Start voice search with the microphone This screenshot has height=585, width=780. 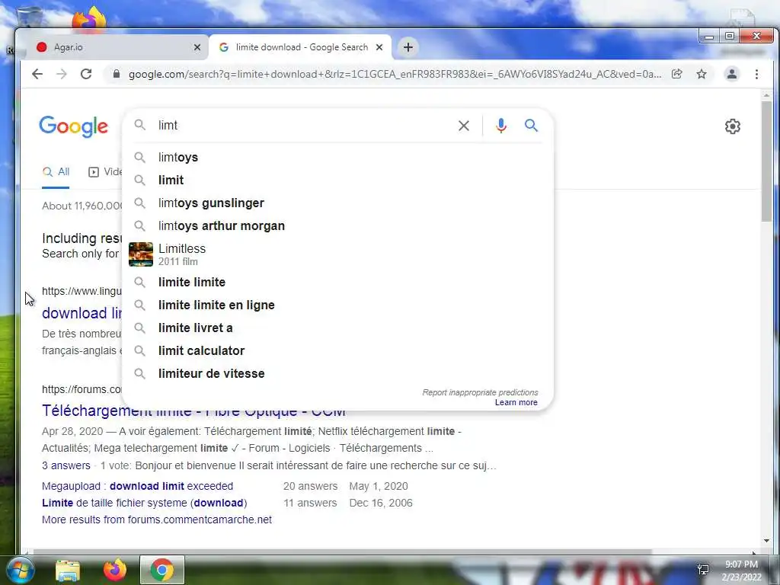click(501, 126)
